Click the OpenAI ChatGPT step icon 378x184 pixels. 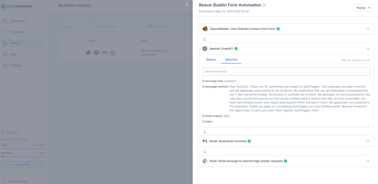205,49
